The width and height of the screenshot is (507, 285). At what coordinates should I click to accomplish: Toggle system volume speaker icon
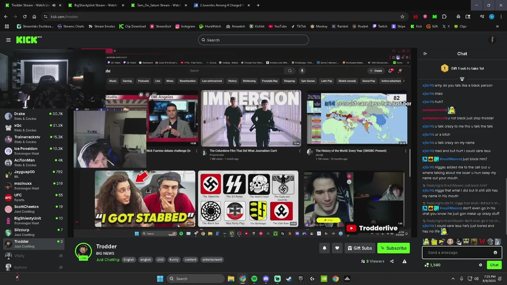click(477, 279)
